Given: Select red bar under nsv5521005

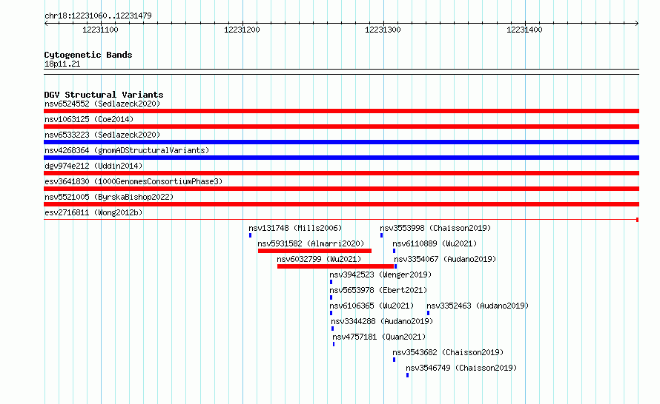Looking at the screenshot, I should (x=341, y=204).
